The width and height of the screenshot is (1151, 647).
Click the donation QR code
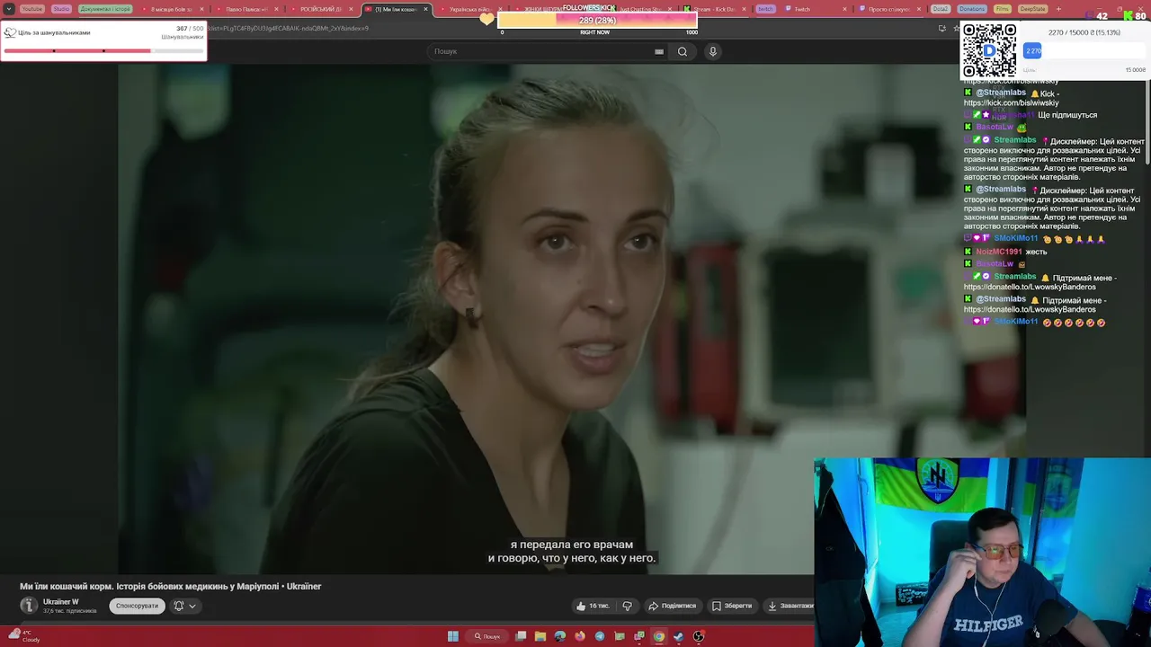click(989, 50)
